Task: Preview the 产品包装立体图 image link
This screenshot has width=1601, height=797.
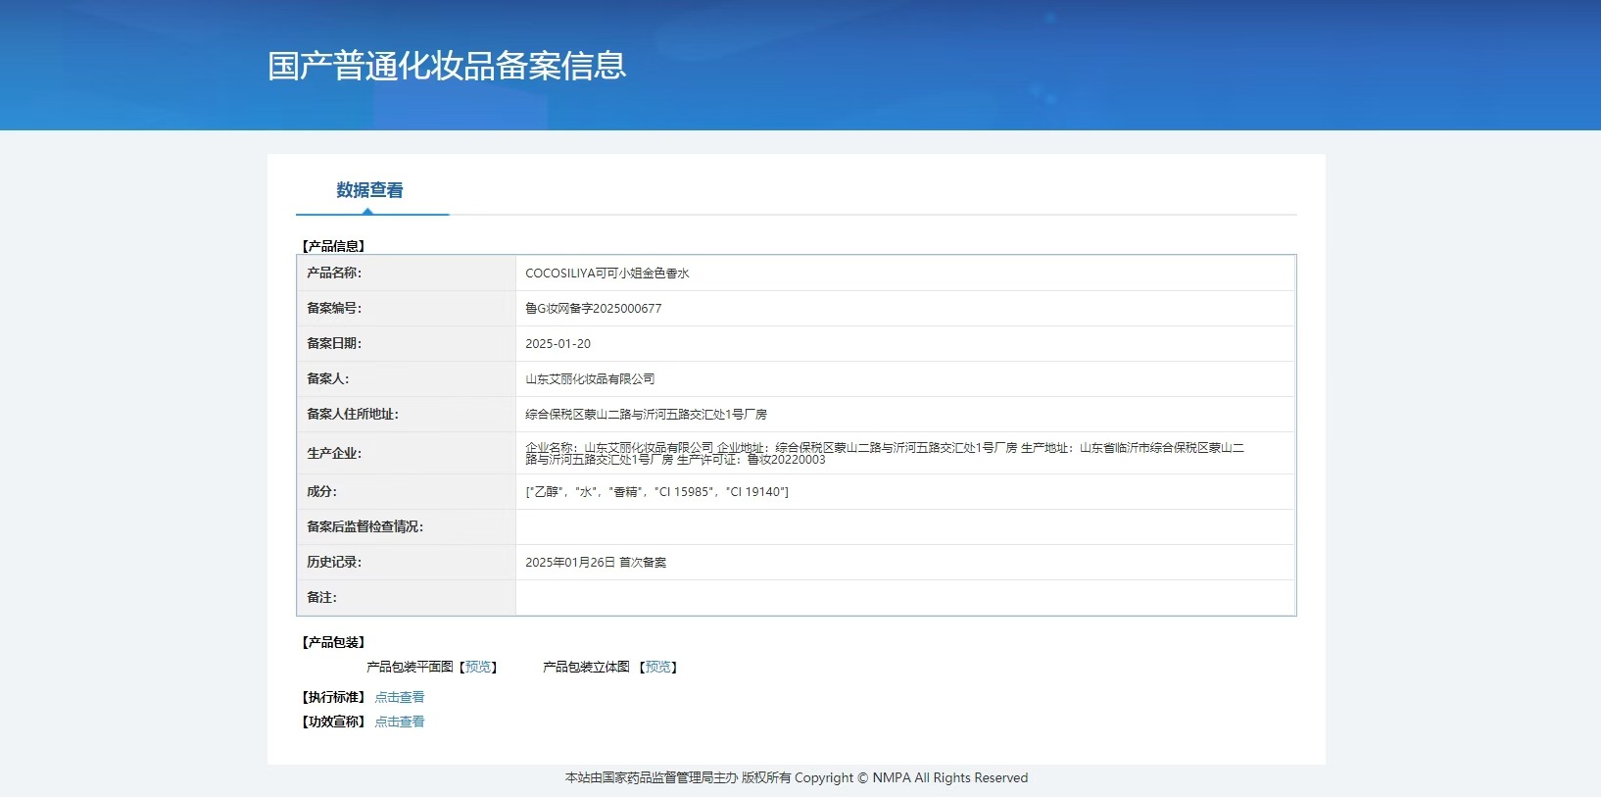Action: tap(658, 667)
